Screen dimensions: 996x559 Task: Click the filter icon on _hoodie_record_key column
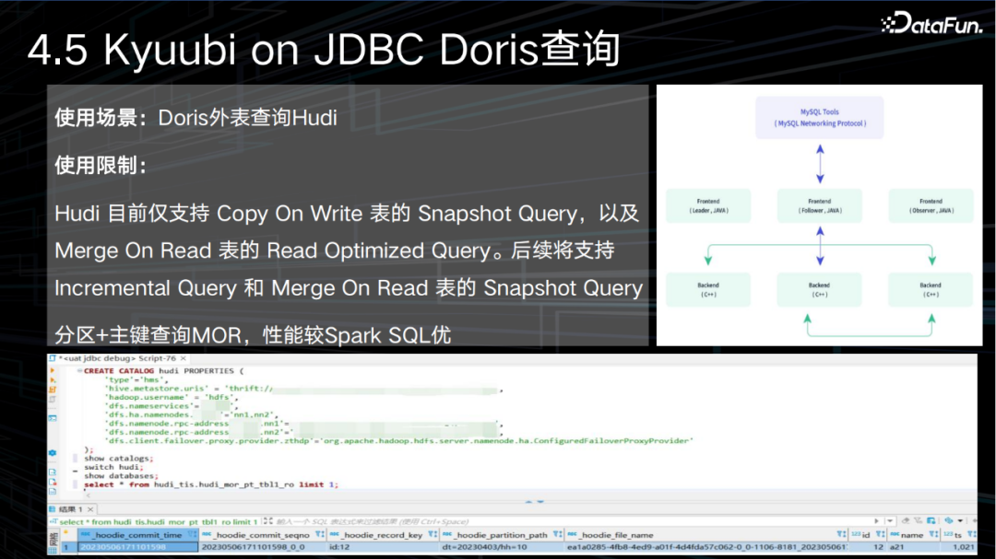tap(433, 534)
